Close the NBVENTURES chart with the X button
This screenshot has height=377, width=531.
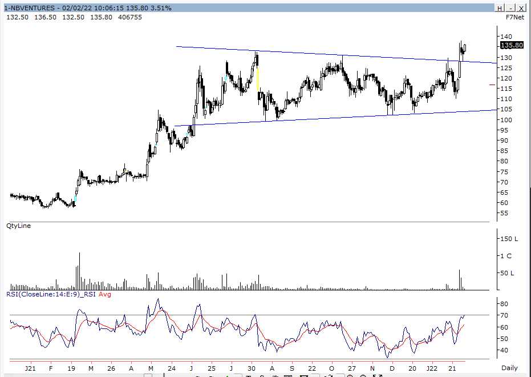521,8
